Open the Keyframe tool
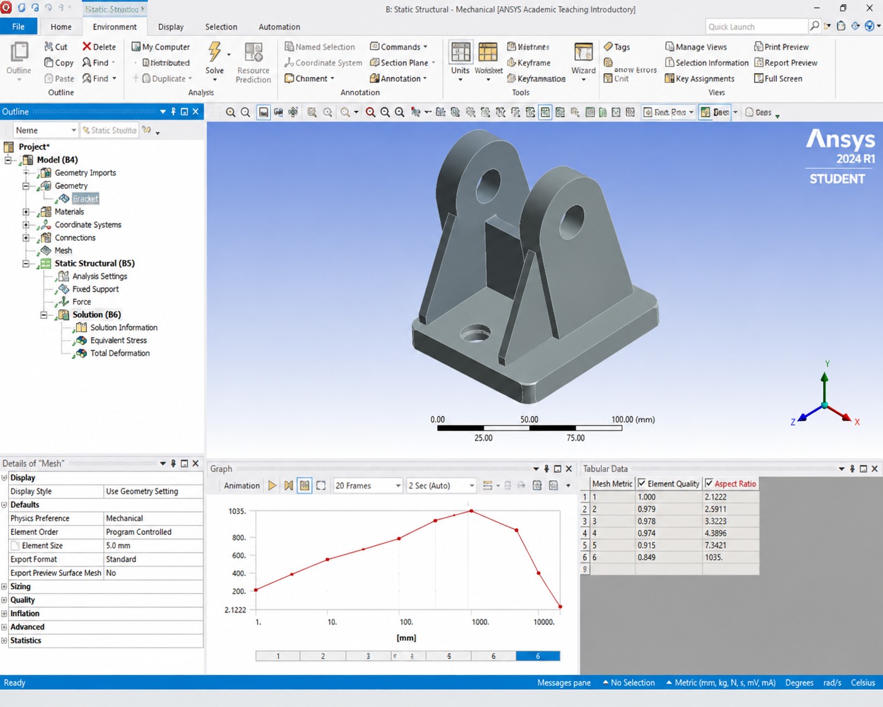This screenshot has width=883, height=707. pos(529,62)
